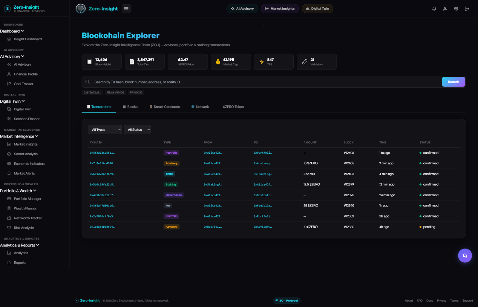Collapse the Digital Twin sidebar section

tap(13, 101)
